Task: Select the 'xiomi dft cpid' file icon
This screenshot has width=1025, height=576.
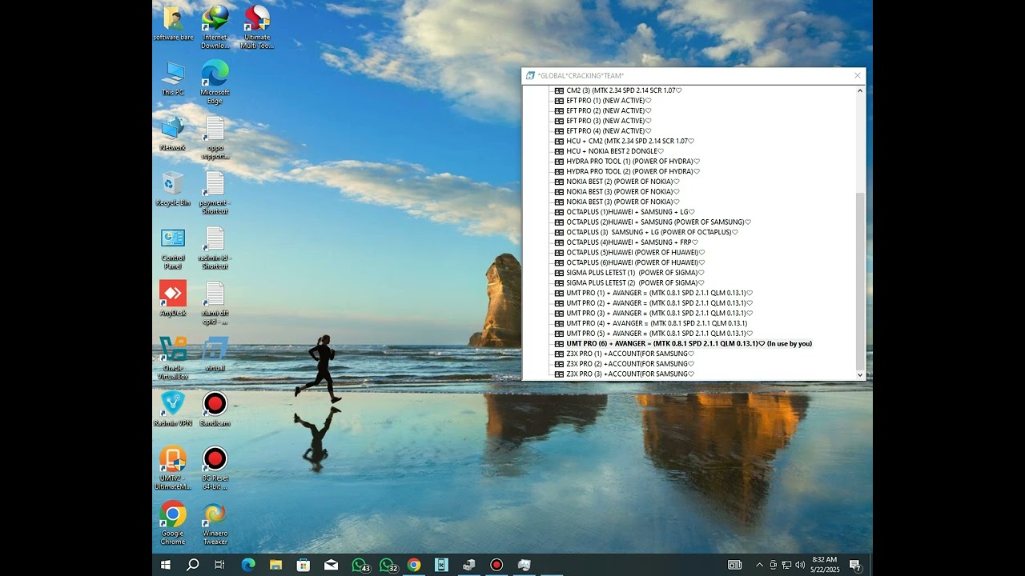Action: 215,303
